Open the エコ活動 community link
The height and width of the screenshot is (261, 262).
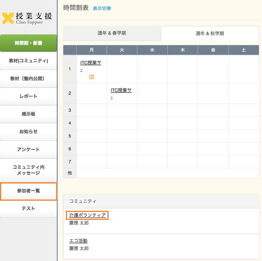click(78, 241)
